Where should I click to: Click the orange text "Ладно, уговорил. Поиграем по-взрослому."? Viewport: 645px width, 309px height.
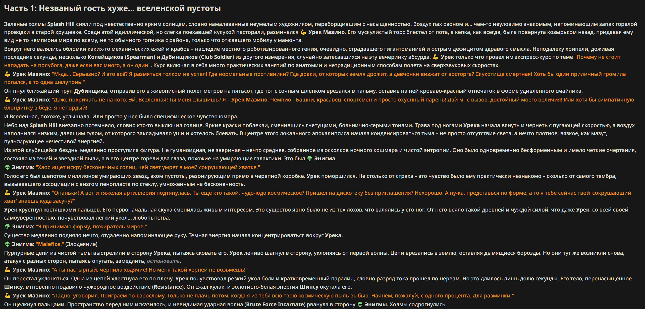pos(109,296)
